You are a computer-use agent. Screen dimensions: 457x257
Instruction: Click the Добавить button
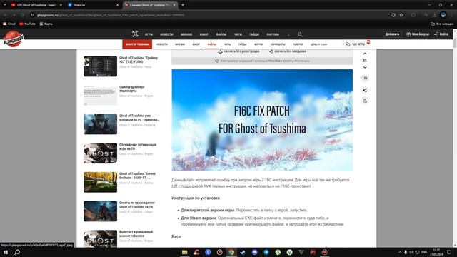tap(392, 34)
